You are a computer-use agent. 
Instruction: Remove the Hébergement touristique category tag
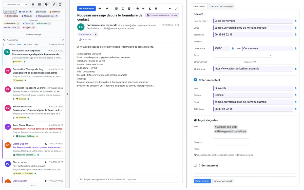click(x=216, y=131)
